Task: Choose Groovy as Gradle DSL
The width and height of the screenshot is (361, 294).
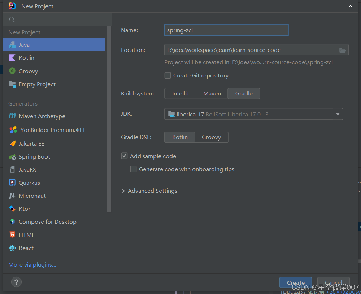Action: [211, 137]
